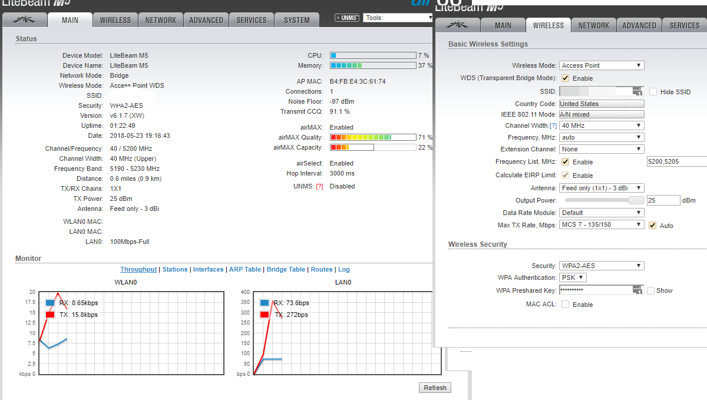Image resolution: width=707 pixels, height=400 pixels.
Task: Expand the Antenna dropdown
Action: click(602, 188)
